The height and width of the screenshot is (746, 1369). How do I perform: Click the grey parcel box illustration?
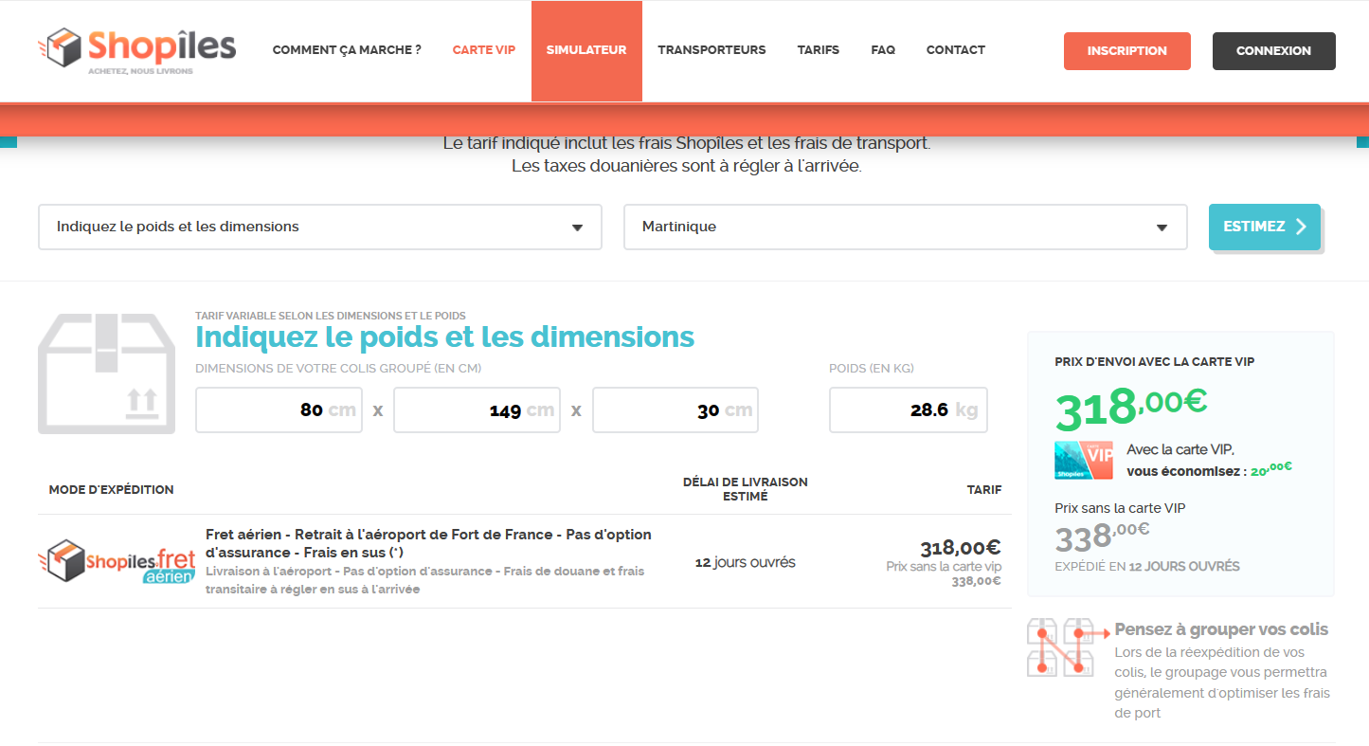point(106,373)
